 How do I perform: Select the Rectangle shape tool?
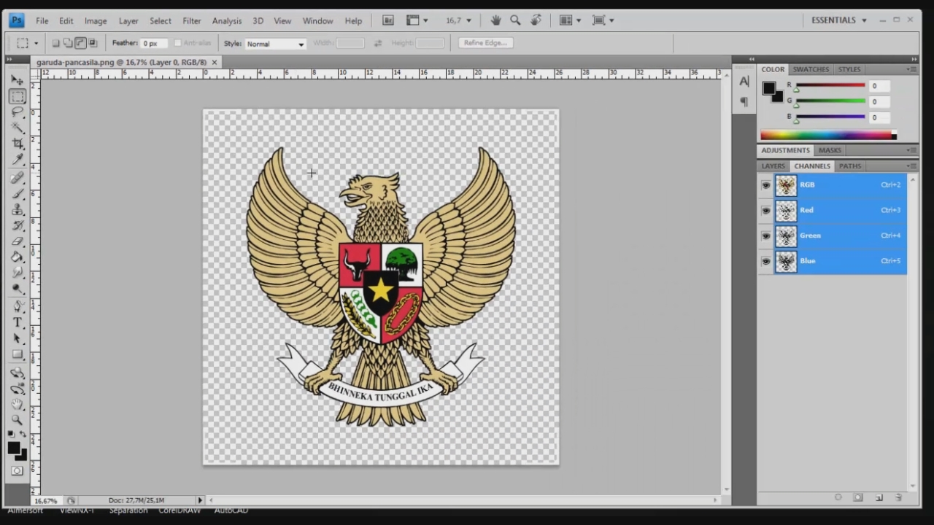click(18, 354)
